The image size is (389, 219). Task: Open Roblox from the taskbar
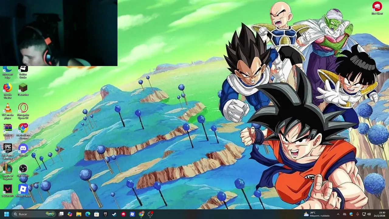[132, 214]
